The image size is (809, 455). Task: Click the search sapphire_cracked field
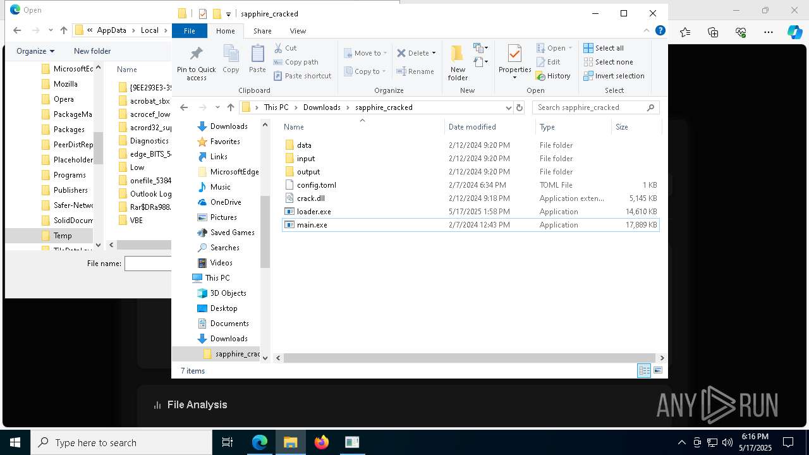pyautogui.click(x=596, y=107)
